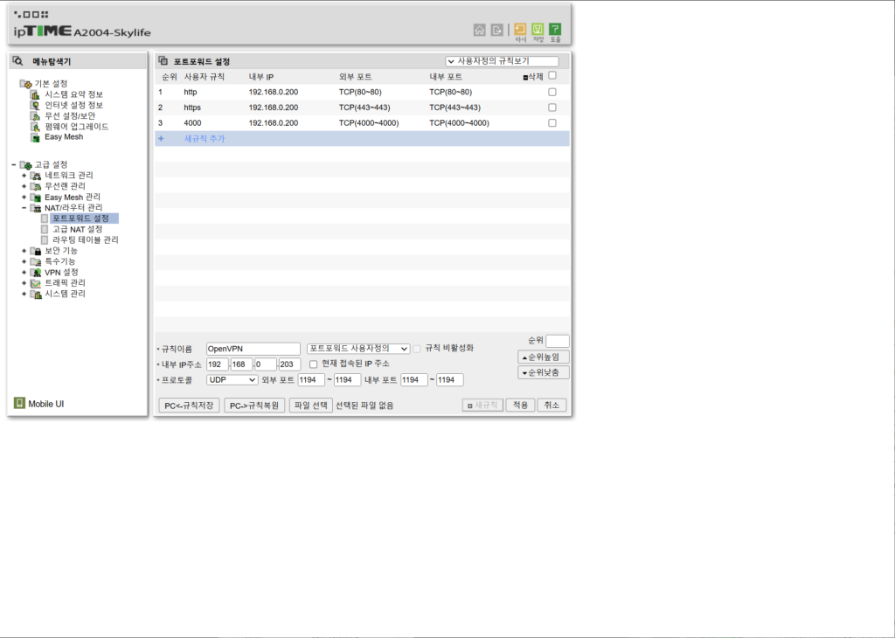Tick delete checkbox for the 4000 rule

pos(552,123)
